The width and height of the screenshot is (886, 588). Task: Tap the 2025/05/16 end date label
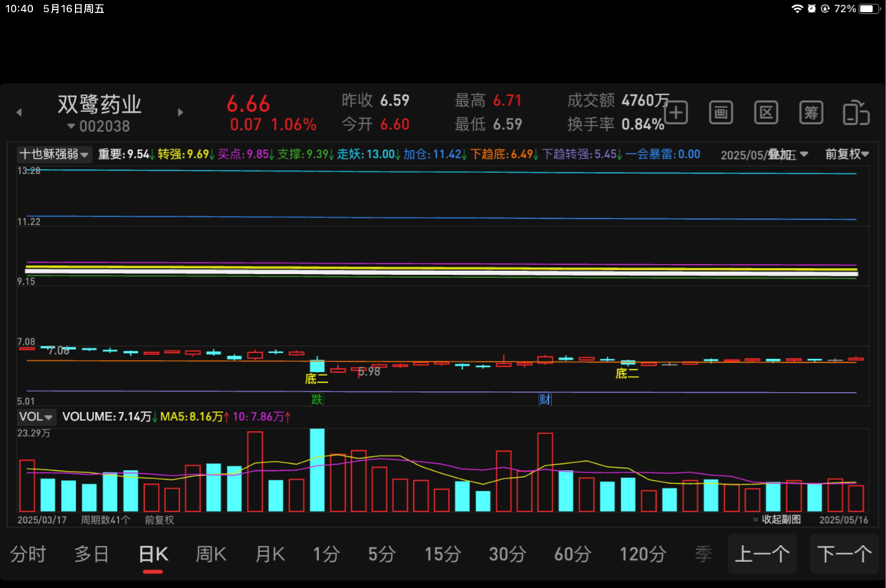[x=844, y=520]
